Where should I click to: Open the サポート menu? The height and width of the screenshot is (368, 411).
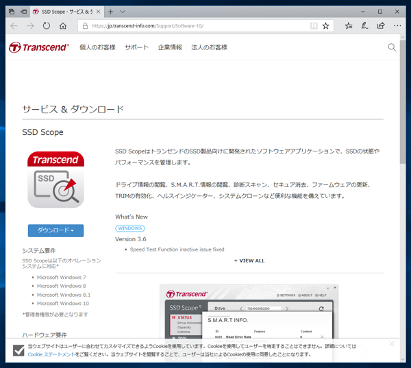click(136, 47)
